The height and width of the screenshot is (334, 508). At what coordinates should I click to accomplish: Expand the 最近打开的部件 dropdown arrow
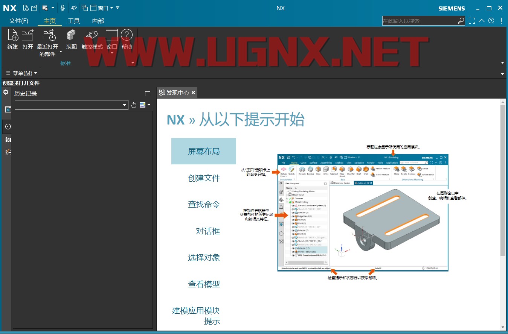61,52
